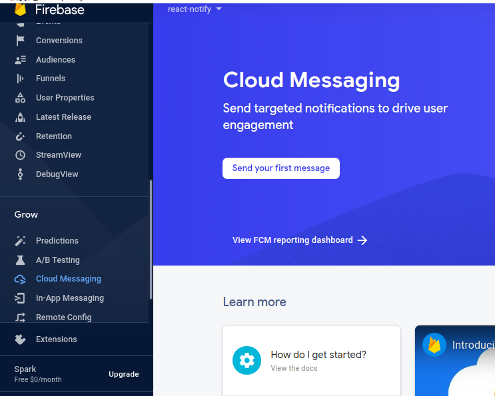Click Send your first message button
The image size is (495, 396).
click(281, 168)
